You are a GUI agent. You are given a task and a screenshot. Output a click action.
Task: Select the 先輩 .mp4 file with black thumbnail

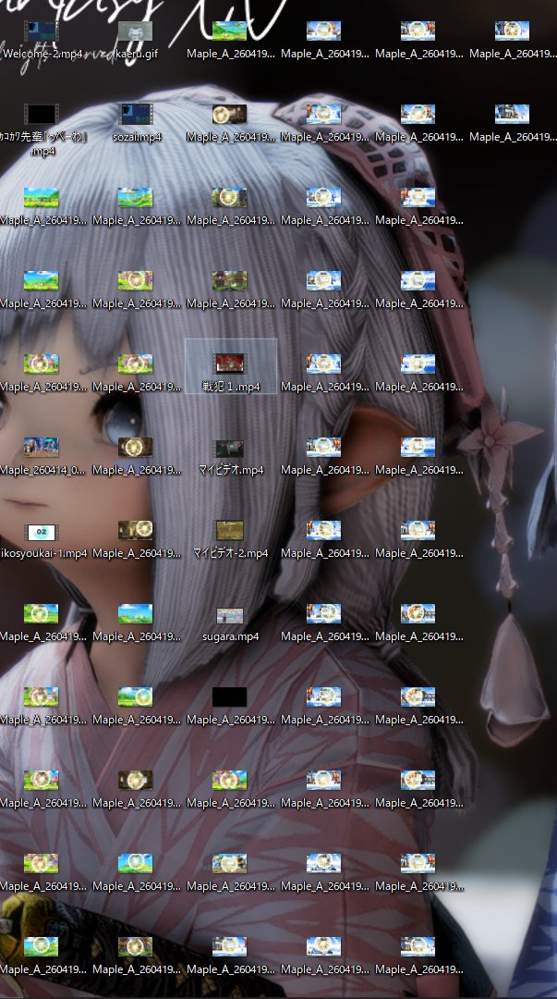(42, 130)
